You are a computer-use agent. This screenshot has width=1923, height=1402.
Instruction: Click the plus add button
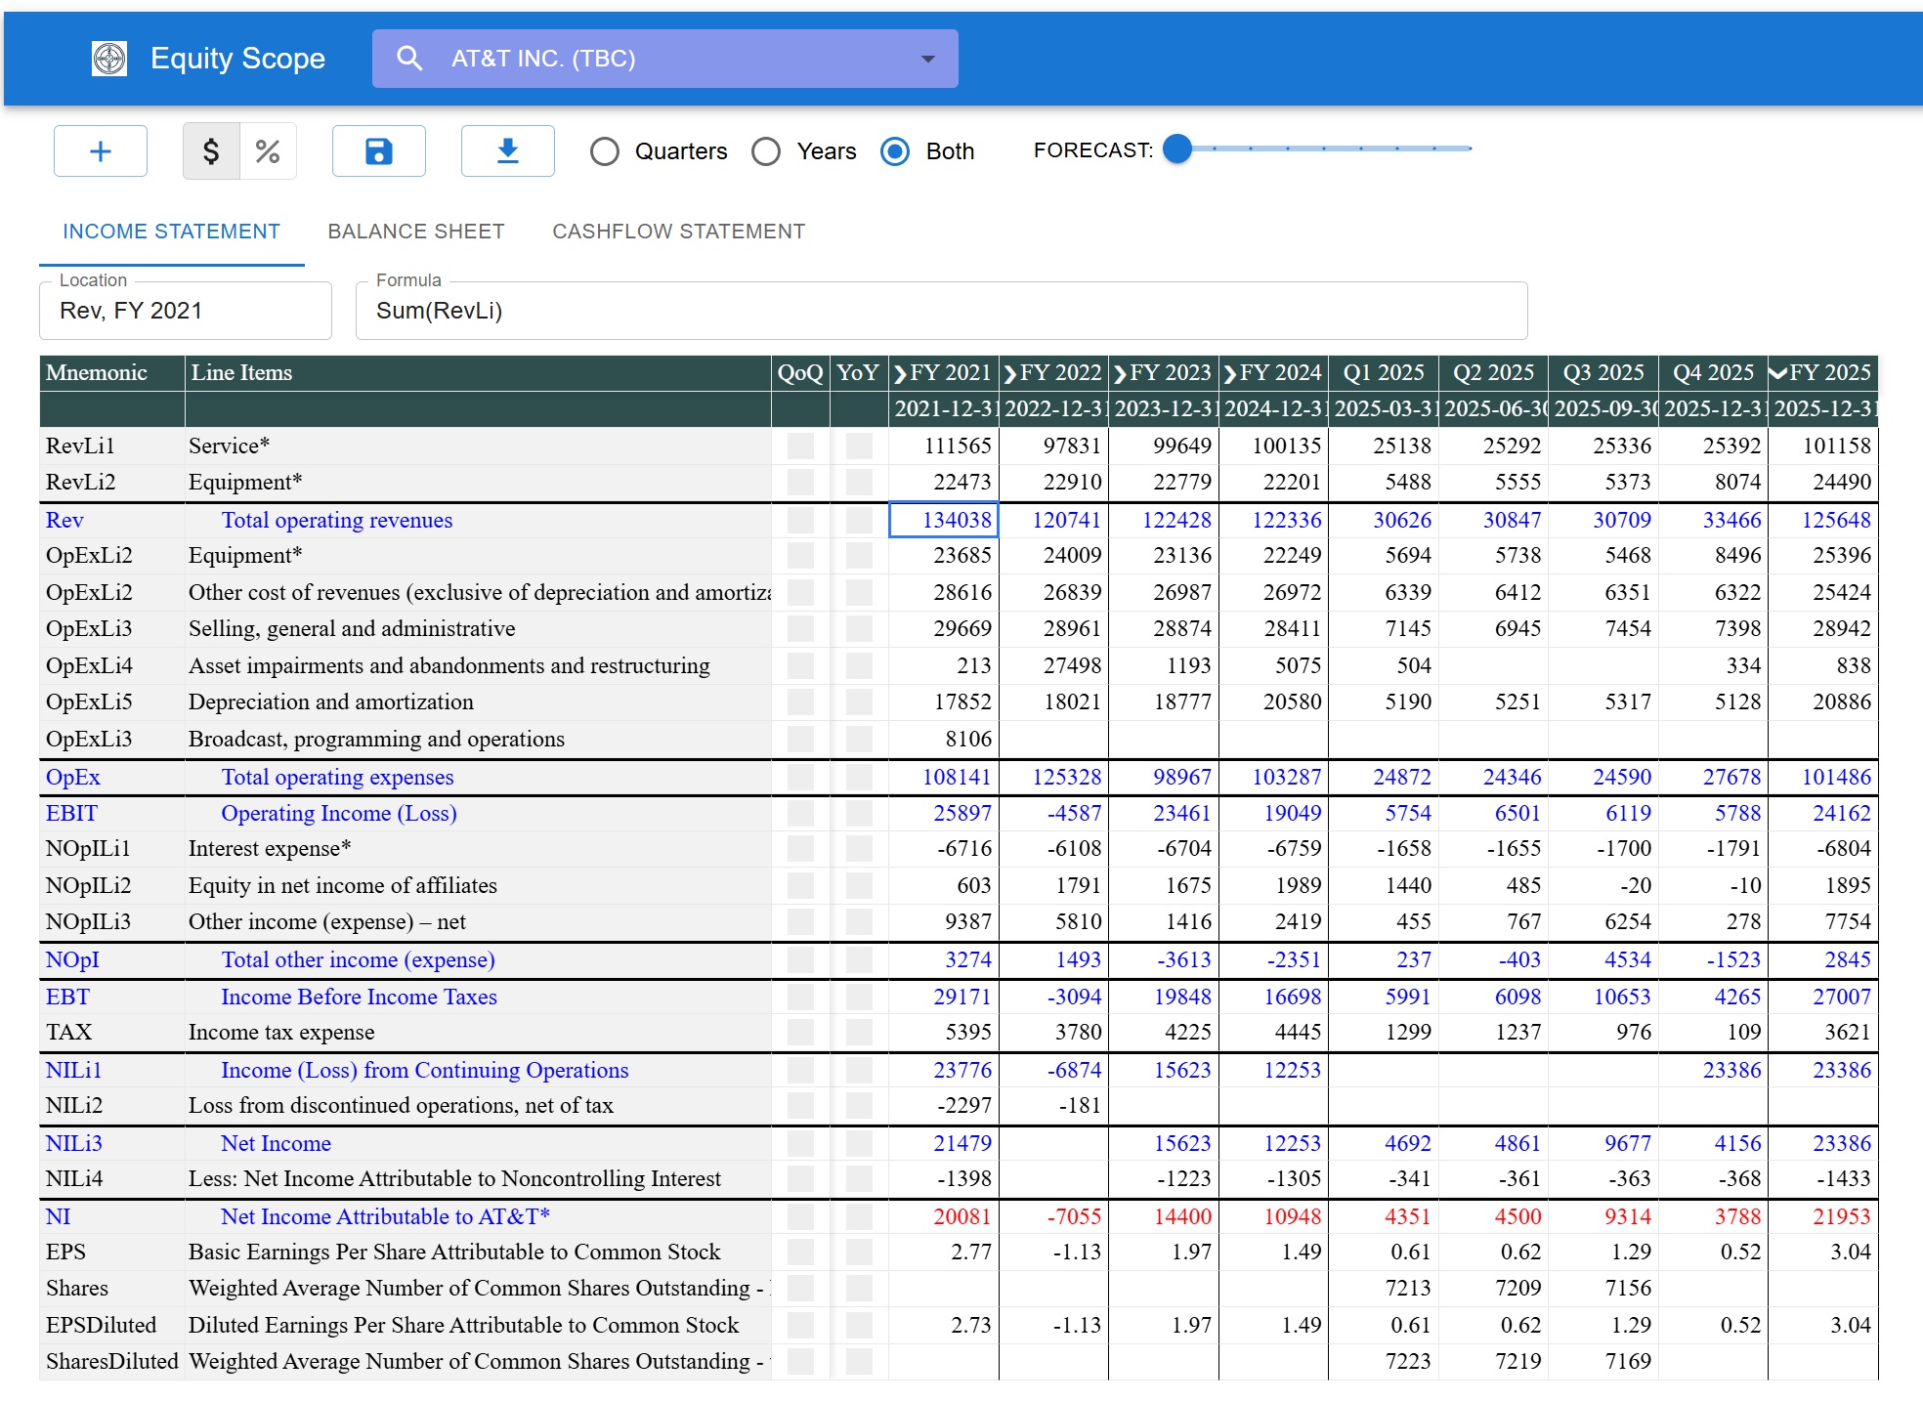pos(101,151)
